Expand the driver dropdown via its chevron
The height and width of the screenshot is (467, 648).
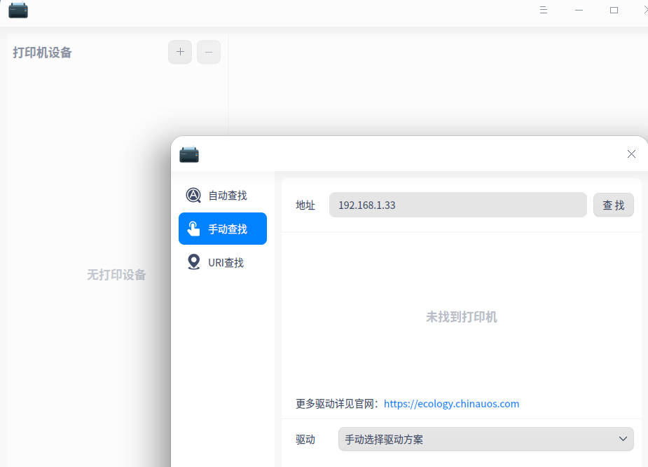[622, 439]
